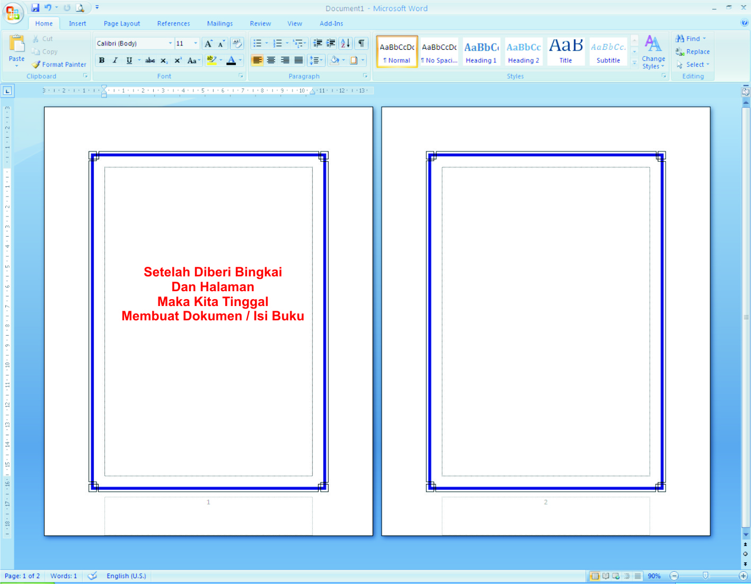Zoom in with the plus button
Image resolution: width=751 pixels, height=584 pixels.
[743, 576]
